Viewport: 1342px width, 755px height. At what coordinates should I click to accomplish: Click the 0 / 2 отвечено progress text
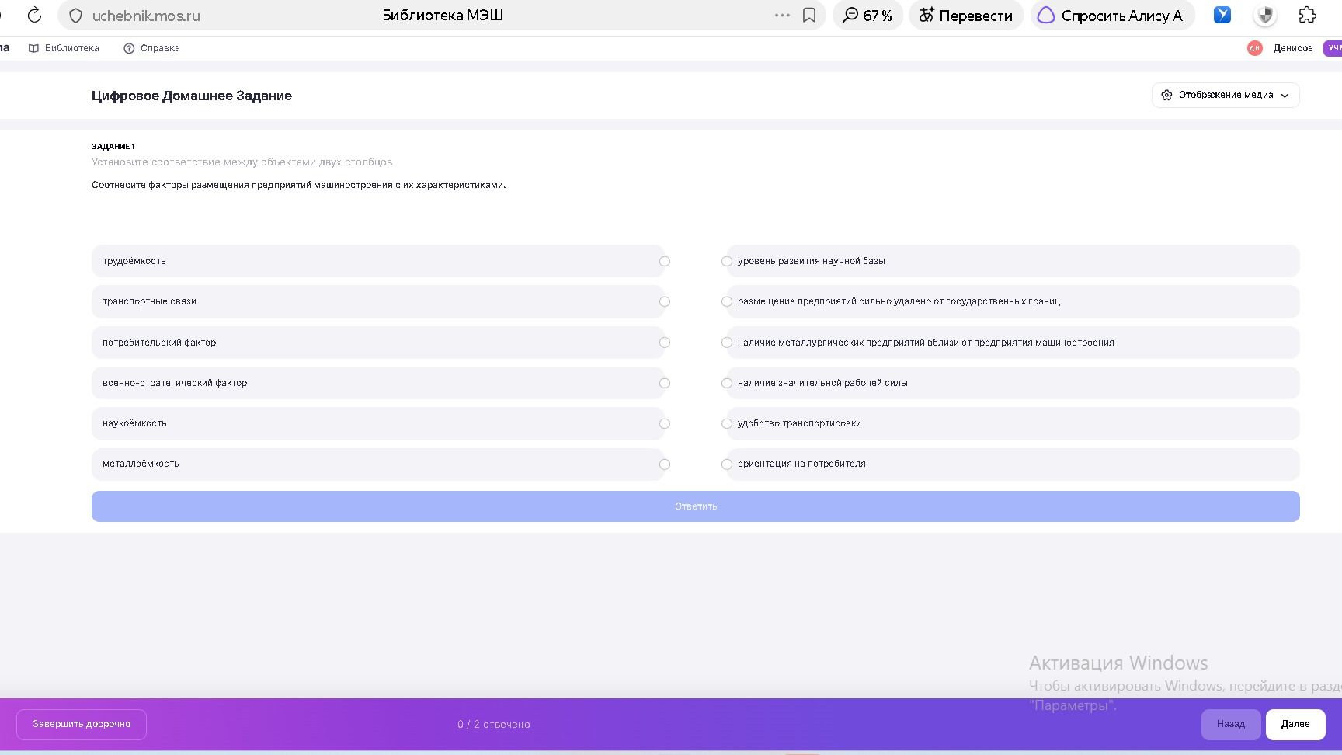click(494, 724)
